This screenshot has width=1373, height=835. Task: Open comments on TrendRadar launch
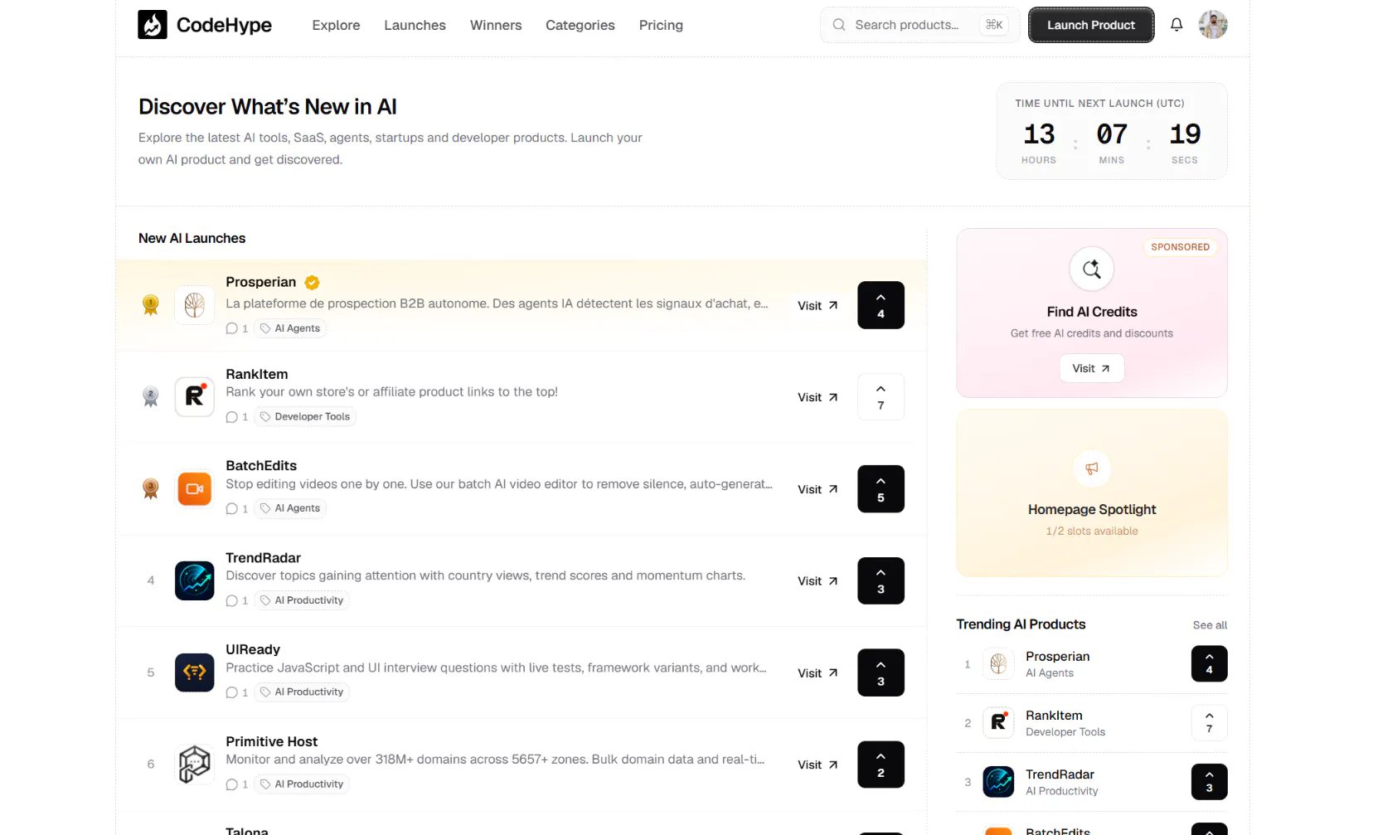pyautogui.click(x=237, y=600)
